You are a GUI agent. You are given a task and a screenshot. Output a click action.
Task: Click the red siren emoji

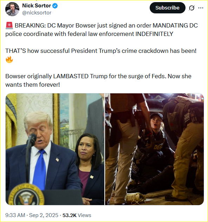click(x=9, y=26)
